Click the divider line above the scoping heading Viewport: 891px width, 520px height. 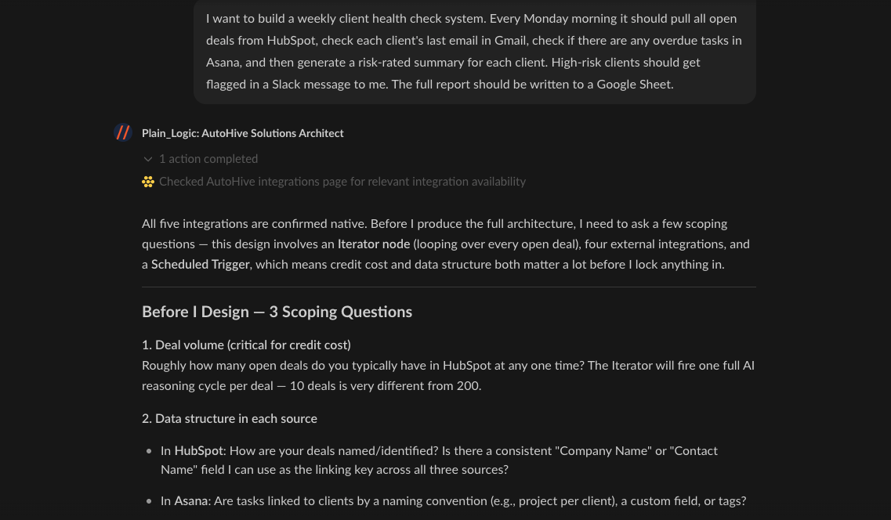point(448,287)
